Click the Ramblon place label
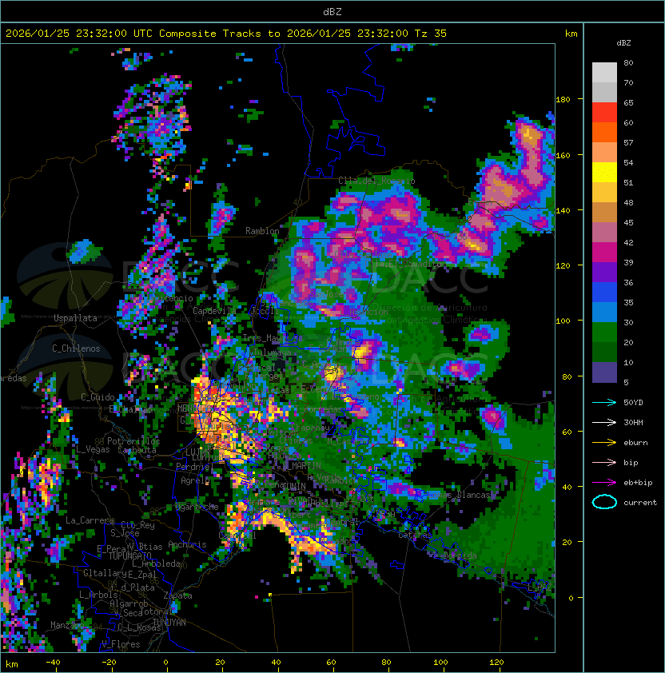665x673 pixels. click(262, 231)
